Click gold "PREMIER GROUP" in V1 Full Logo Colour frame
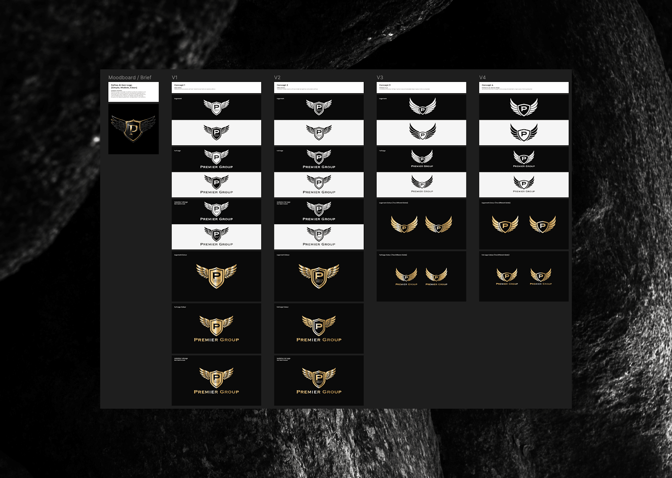Image resolution: width=672 pixels, height=478 pixels. coord(216,340)
